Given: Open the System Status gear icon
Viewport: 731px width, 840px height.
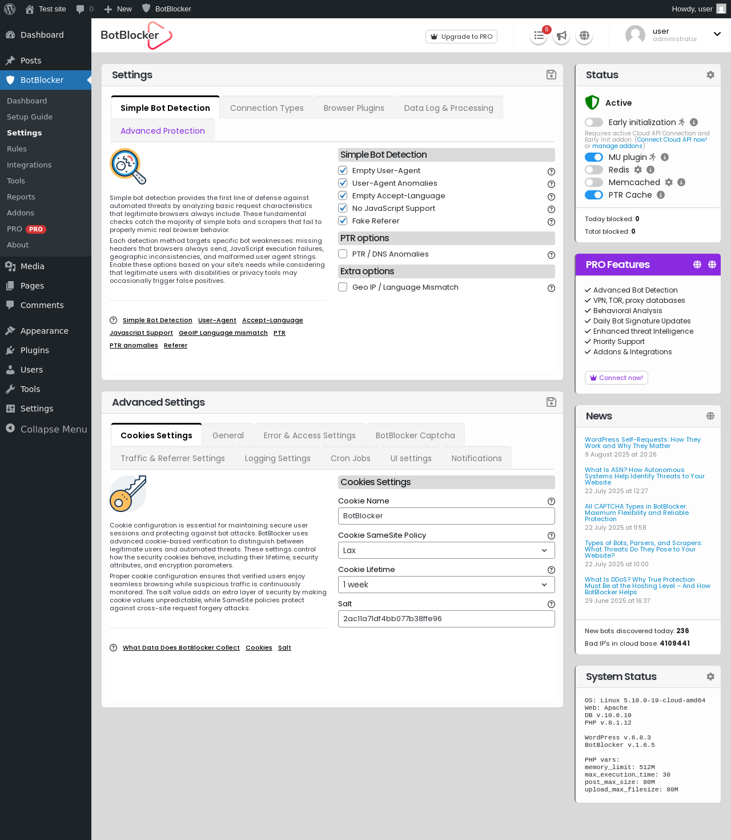Looking at the screenshot, I should 710,677.
